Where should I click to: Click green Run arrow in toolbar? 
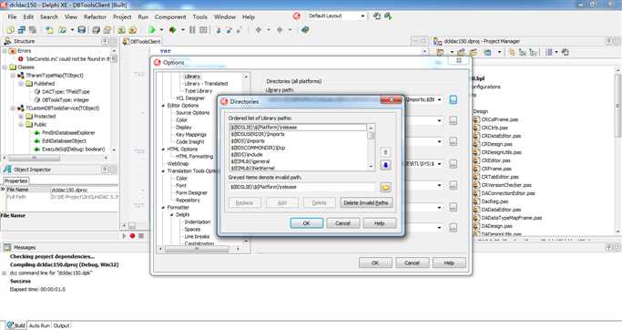click(151, 30)
